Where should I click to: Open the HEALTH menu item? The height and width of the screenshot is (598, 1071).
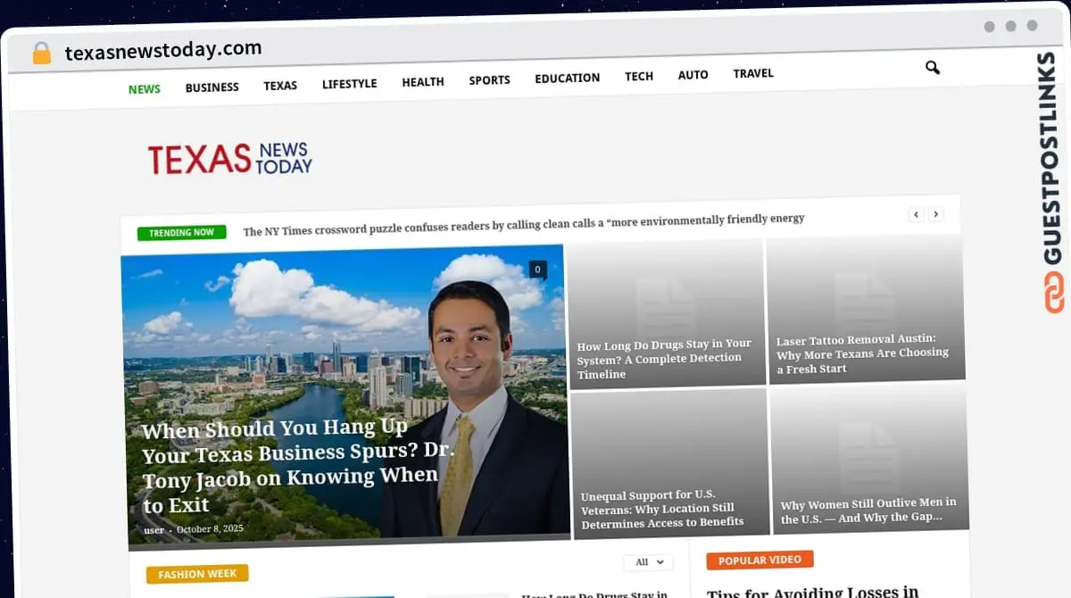[x=423, y=82]
